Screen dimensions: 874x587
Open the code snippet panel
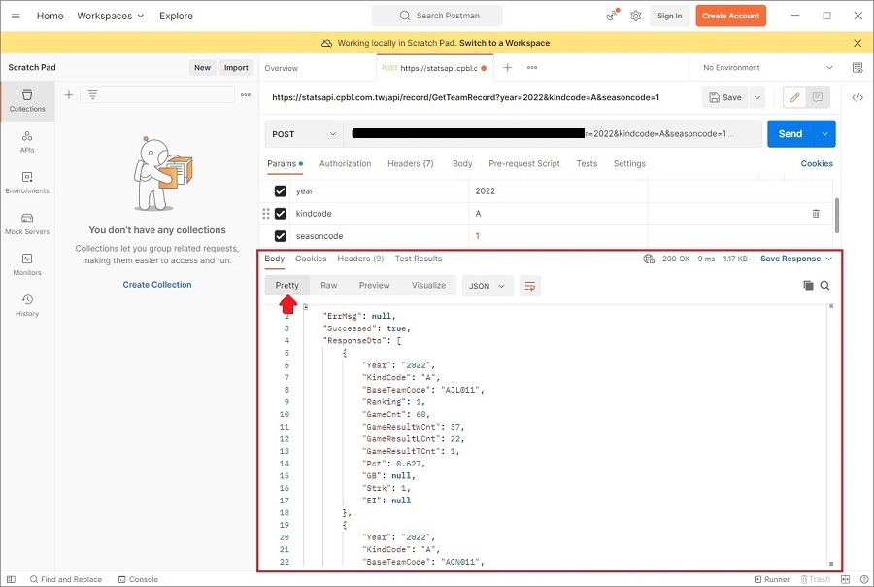pyautogui.click(x=857, y=97)
